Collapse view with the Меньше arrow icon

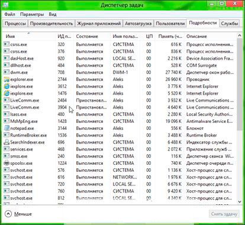[x=8, y=214]
